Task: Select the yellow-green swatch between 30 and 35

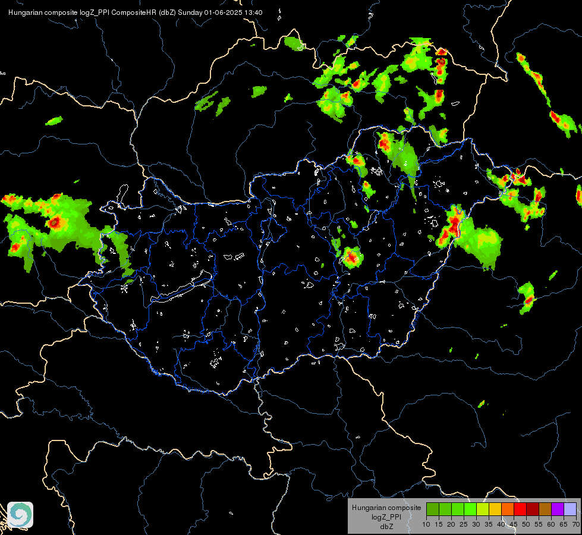Action: (483, 509)
